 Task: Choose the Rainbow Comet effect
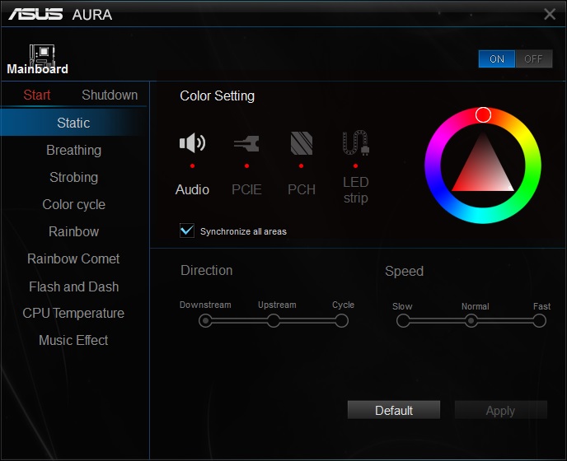coord(74,258)
